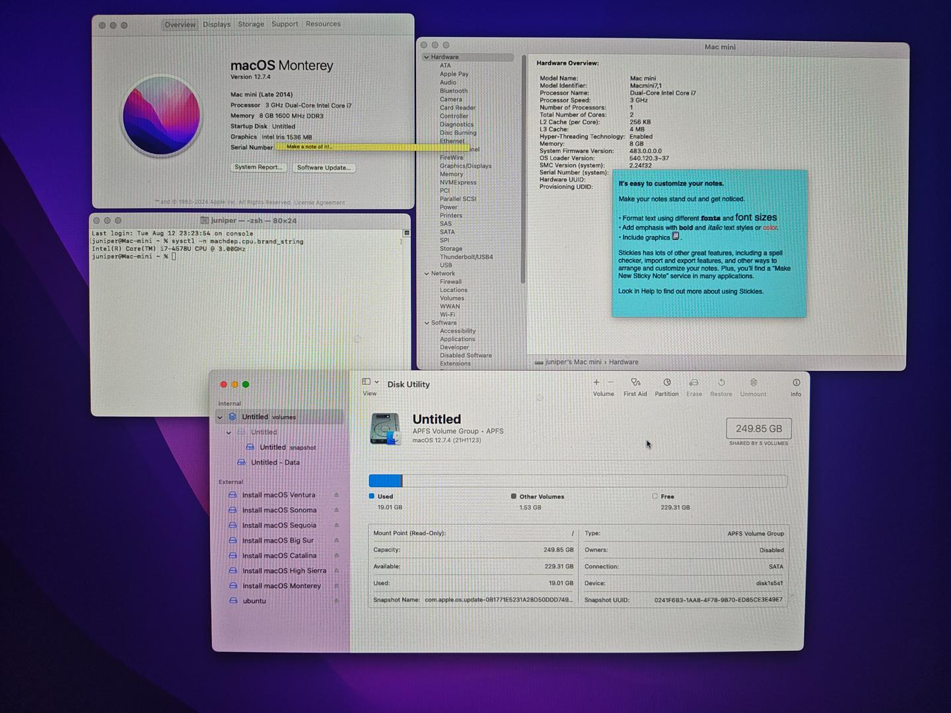Screen dimensions: 951x713
Task: Click "Mac mini (Late 2014)" in the Overview tab
Action: pos(262,94)
